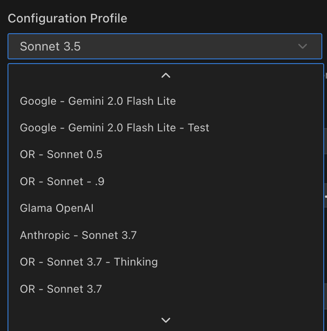
Task: Select the plain OR - Sonnet 3.7 option
Action: (61, 289)
